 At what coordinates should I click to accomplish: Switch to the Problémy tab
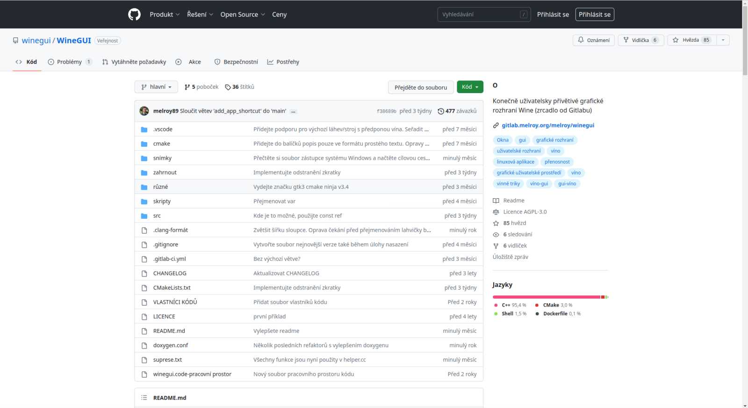[70, 62]
